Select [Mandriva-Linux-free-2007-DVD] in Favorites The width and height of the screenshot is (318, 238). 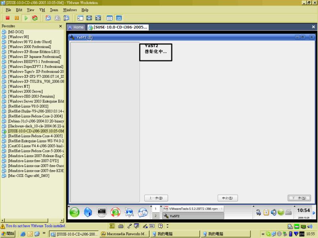[33, 161]
